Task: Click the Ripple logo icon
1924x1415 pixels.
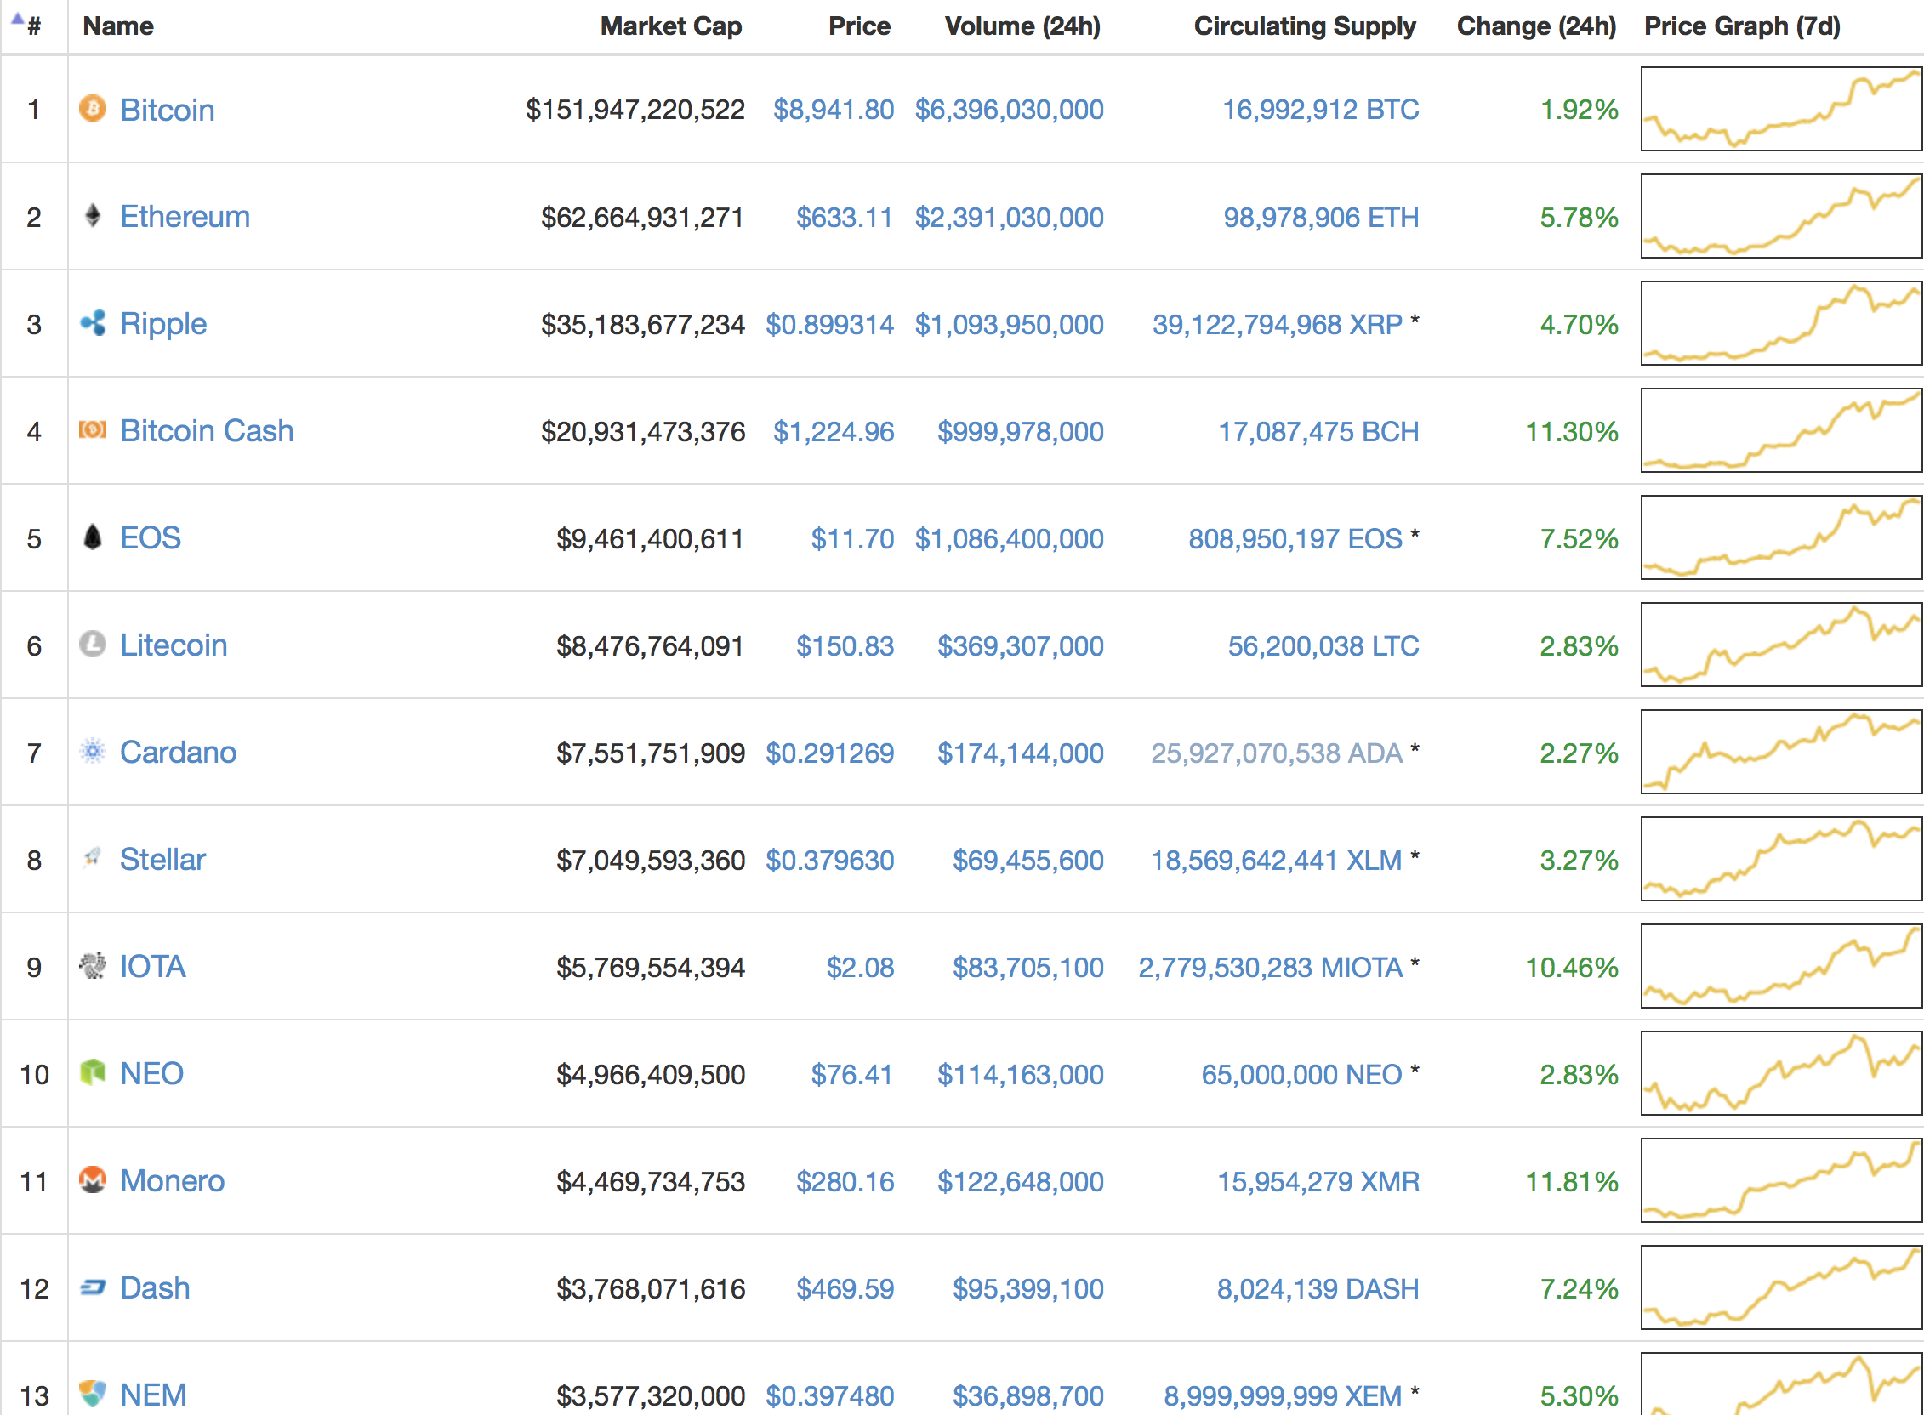Action: coord(93,323)
